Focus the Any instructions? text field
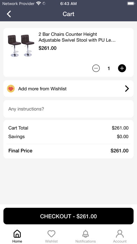The width and height of the screenshot is (137, 244). click(68, 109)
